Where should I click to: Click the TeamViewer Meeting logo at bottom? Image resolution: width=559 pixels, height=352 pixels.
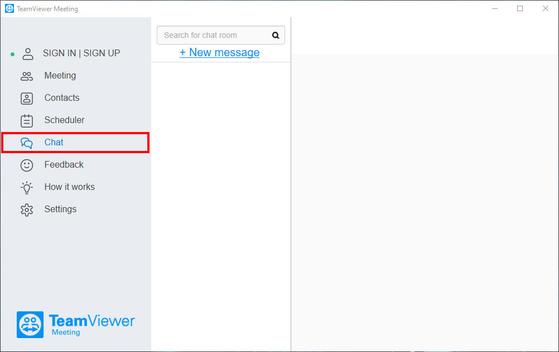click(75, 325)
